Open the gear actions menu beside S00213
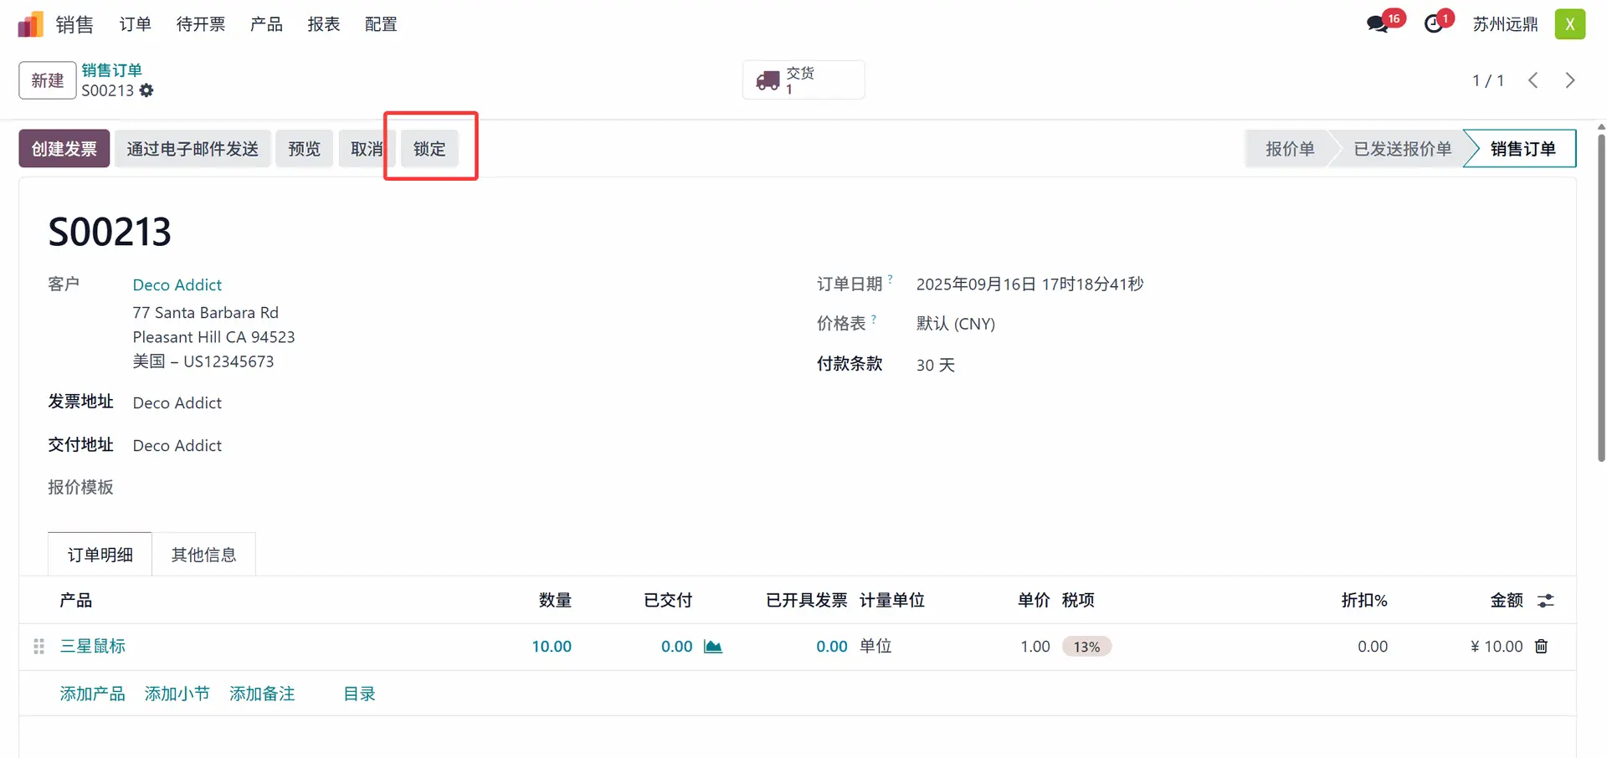The image size is (1607, 758). point(146,90)
